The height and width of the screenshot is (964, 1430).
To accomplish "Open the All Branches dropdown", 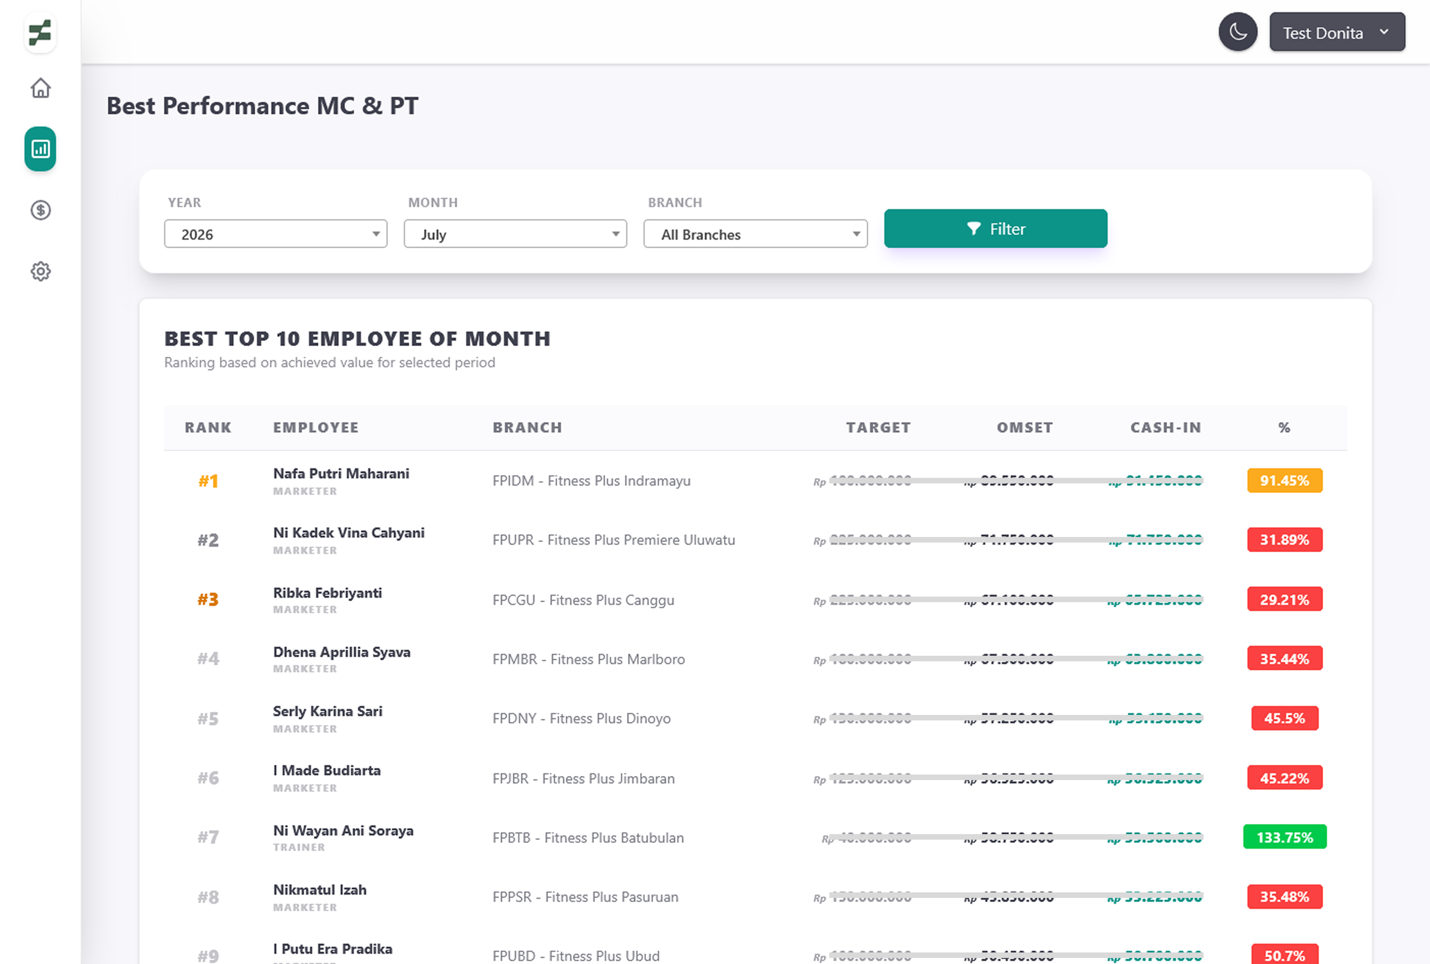I will click(755, 234).
